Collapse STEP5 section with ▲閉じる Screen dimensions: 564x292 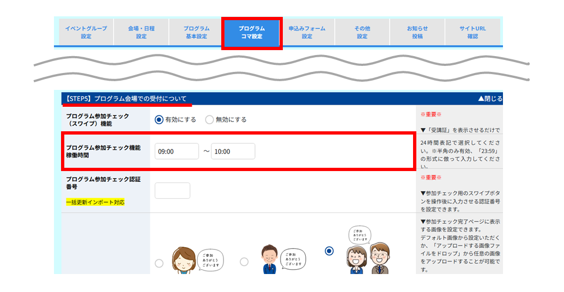coord(490,99)
